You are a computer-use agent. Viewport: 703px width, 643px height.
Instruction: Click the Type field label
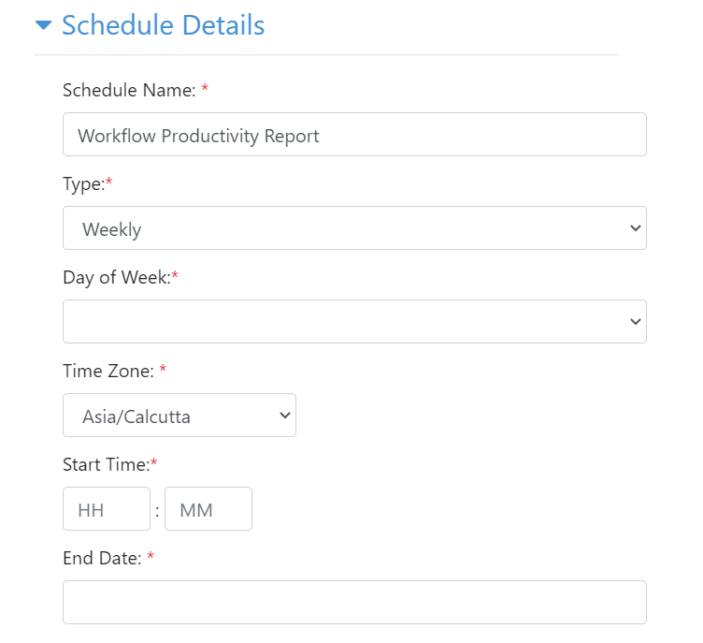pyautogui.click(x=84, y=184)
